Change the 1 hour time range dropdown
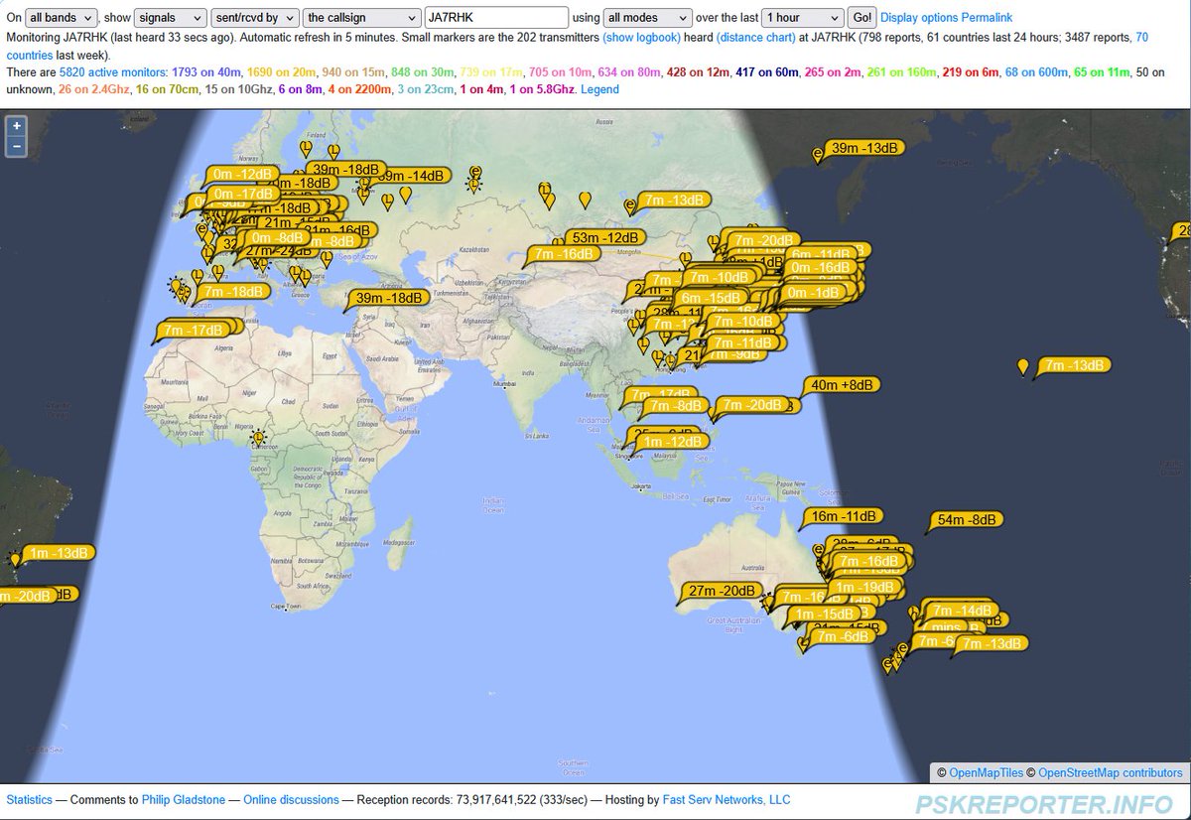Image resolution: width=1191 pixels, height=820 pixels. coord(803,18)
